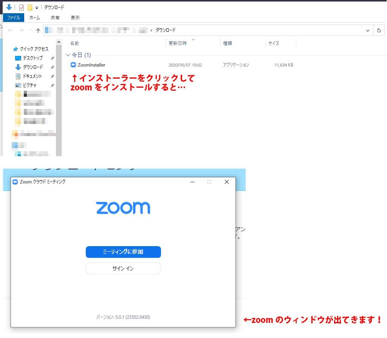The width and height of the screenshot is (387, 338).
Task: Click the new folder icon in title bar
Action: (30, 8)
